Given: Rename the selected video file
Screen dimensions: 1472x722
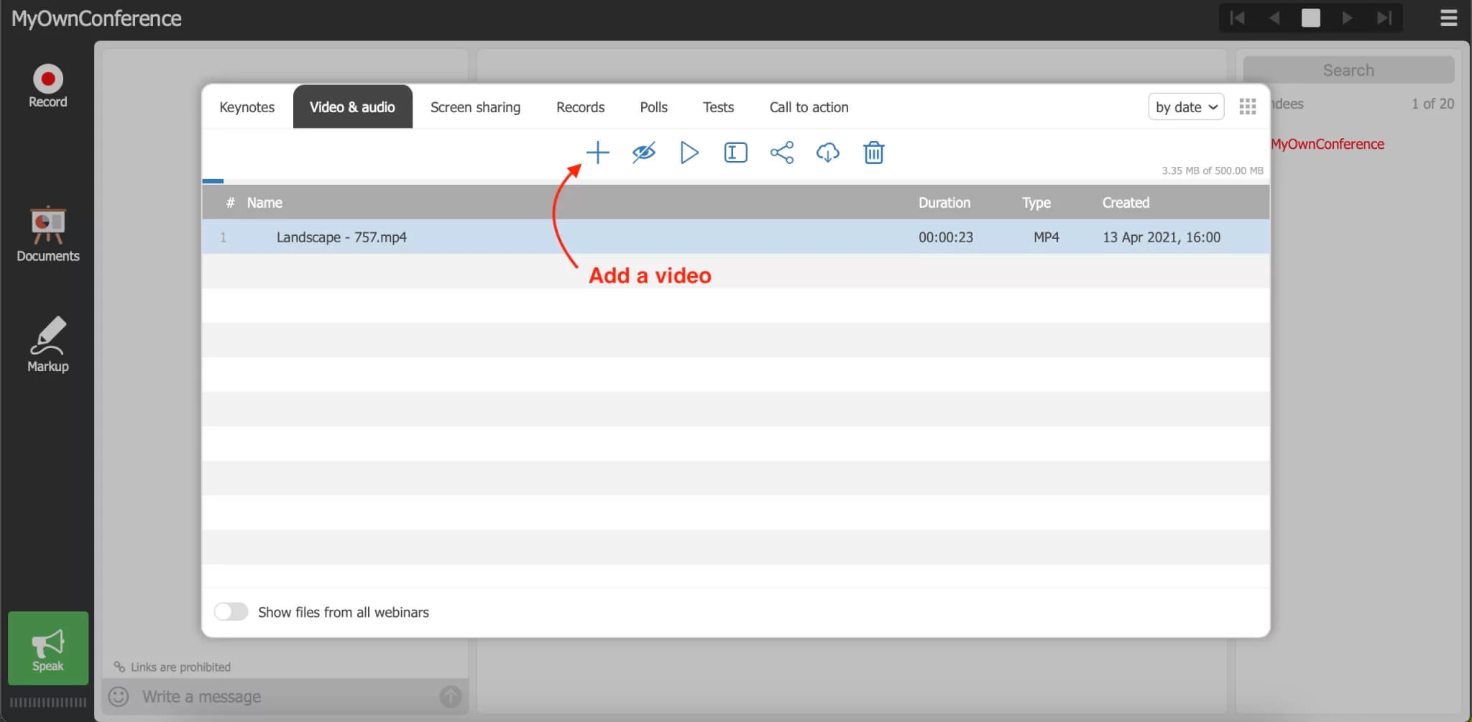Looking at the screenshot, I should click(x=735, y=152).
